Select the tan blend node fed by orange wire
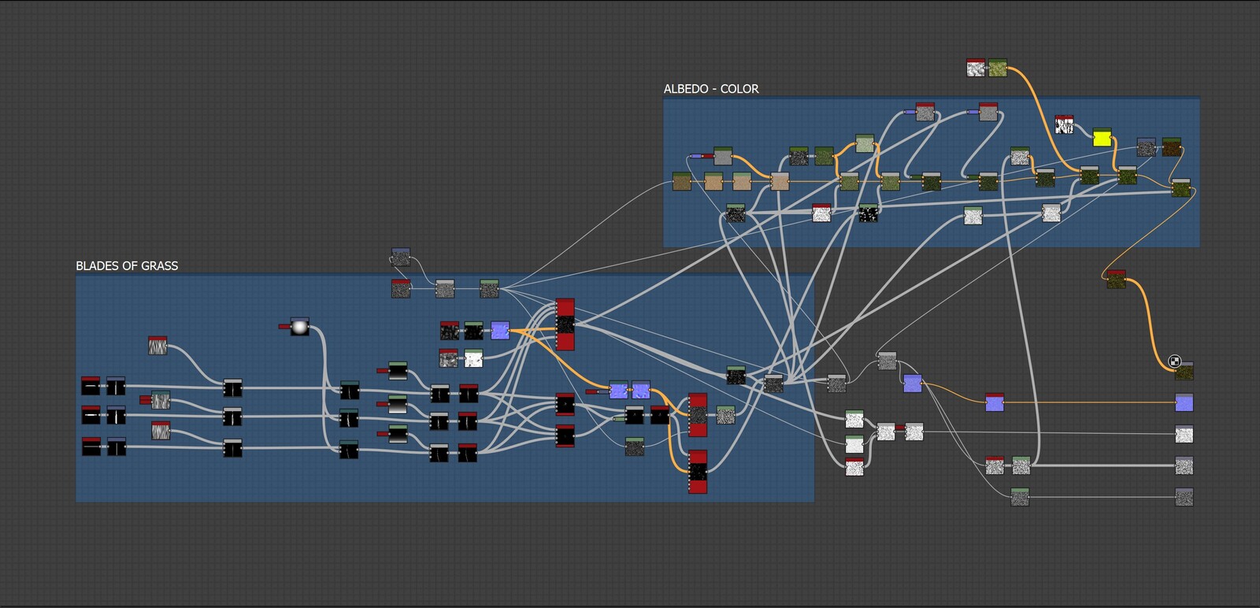Viewport: 1260px width, 608px height. 780,181
